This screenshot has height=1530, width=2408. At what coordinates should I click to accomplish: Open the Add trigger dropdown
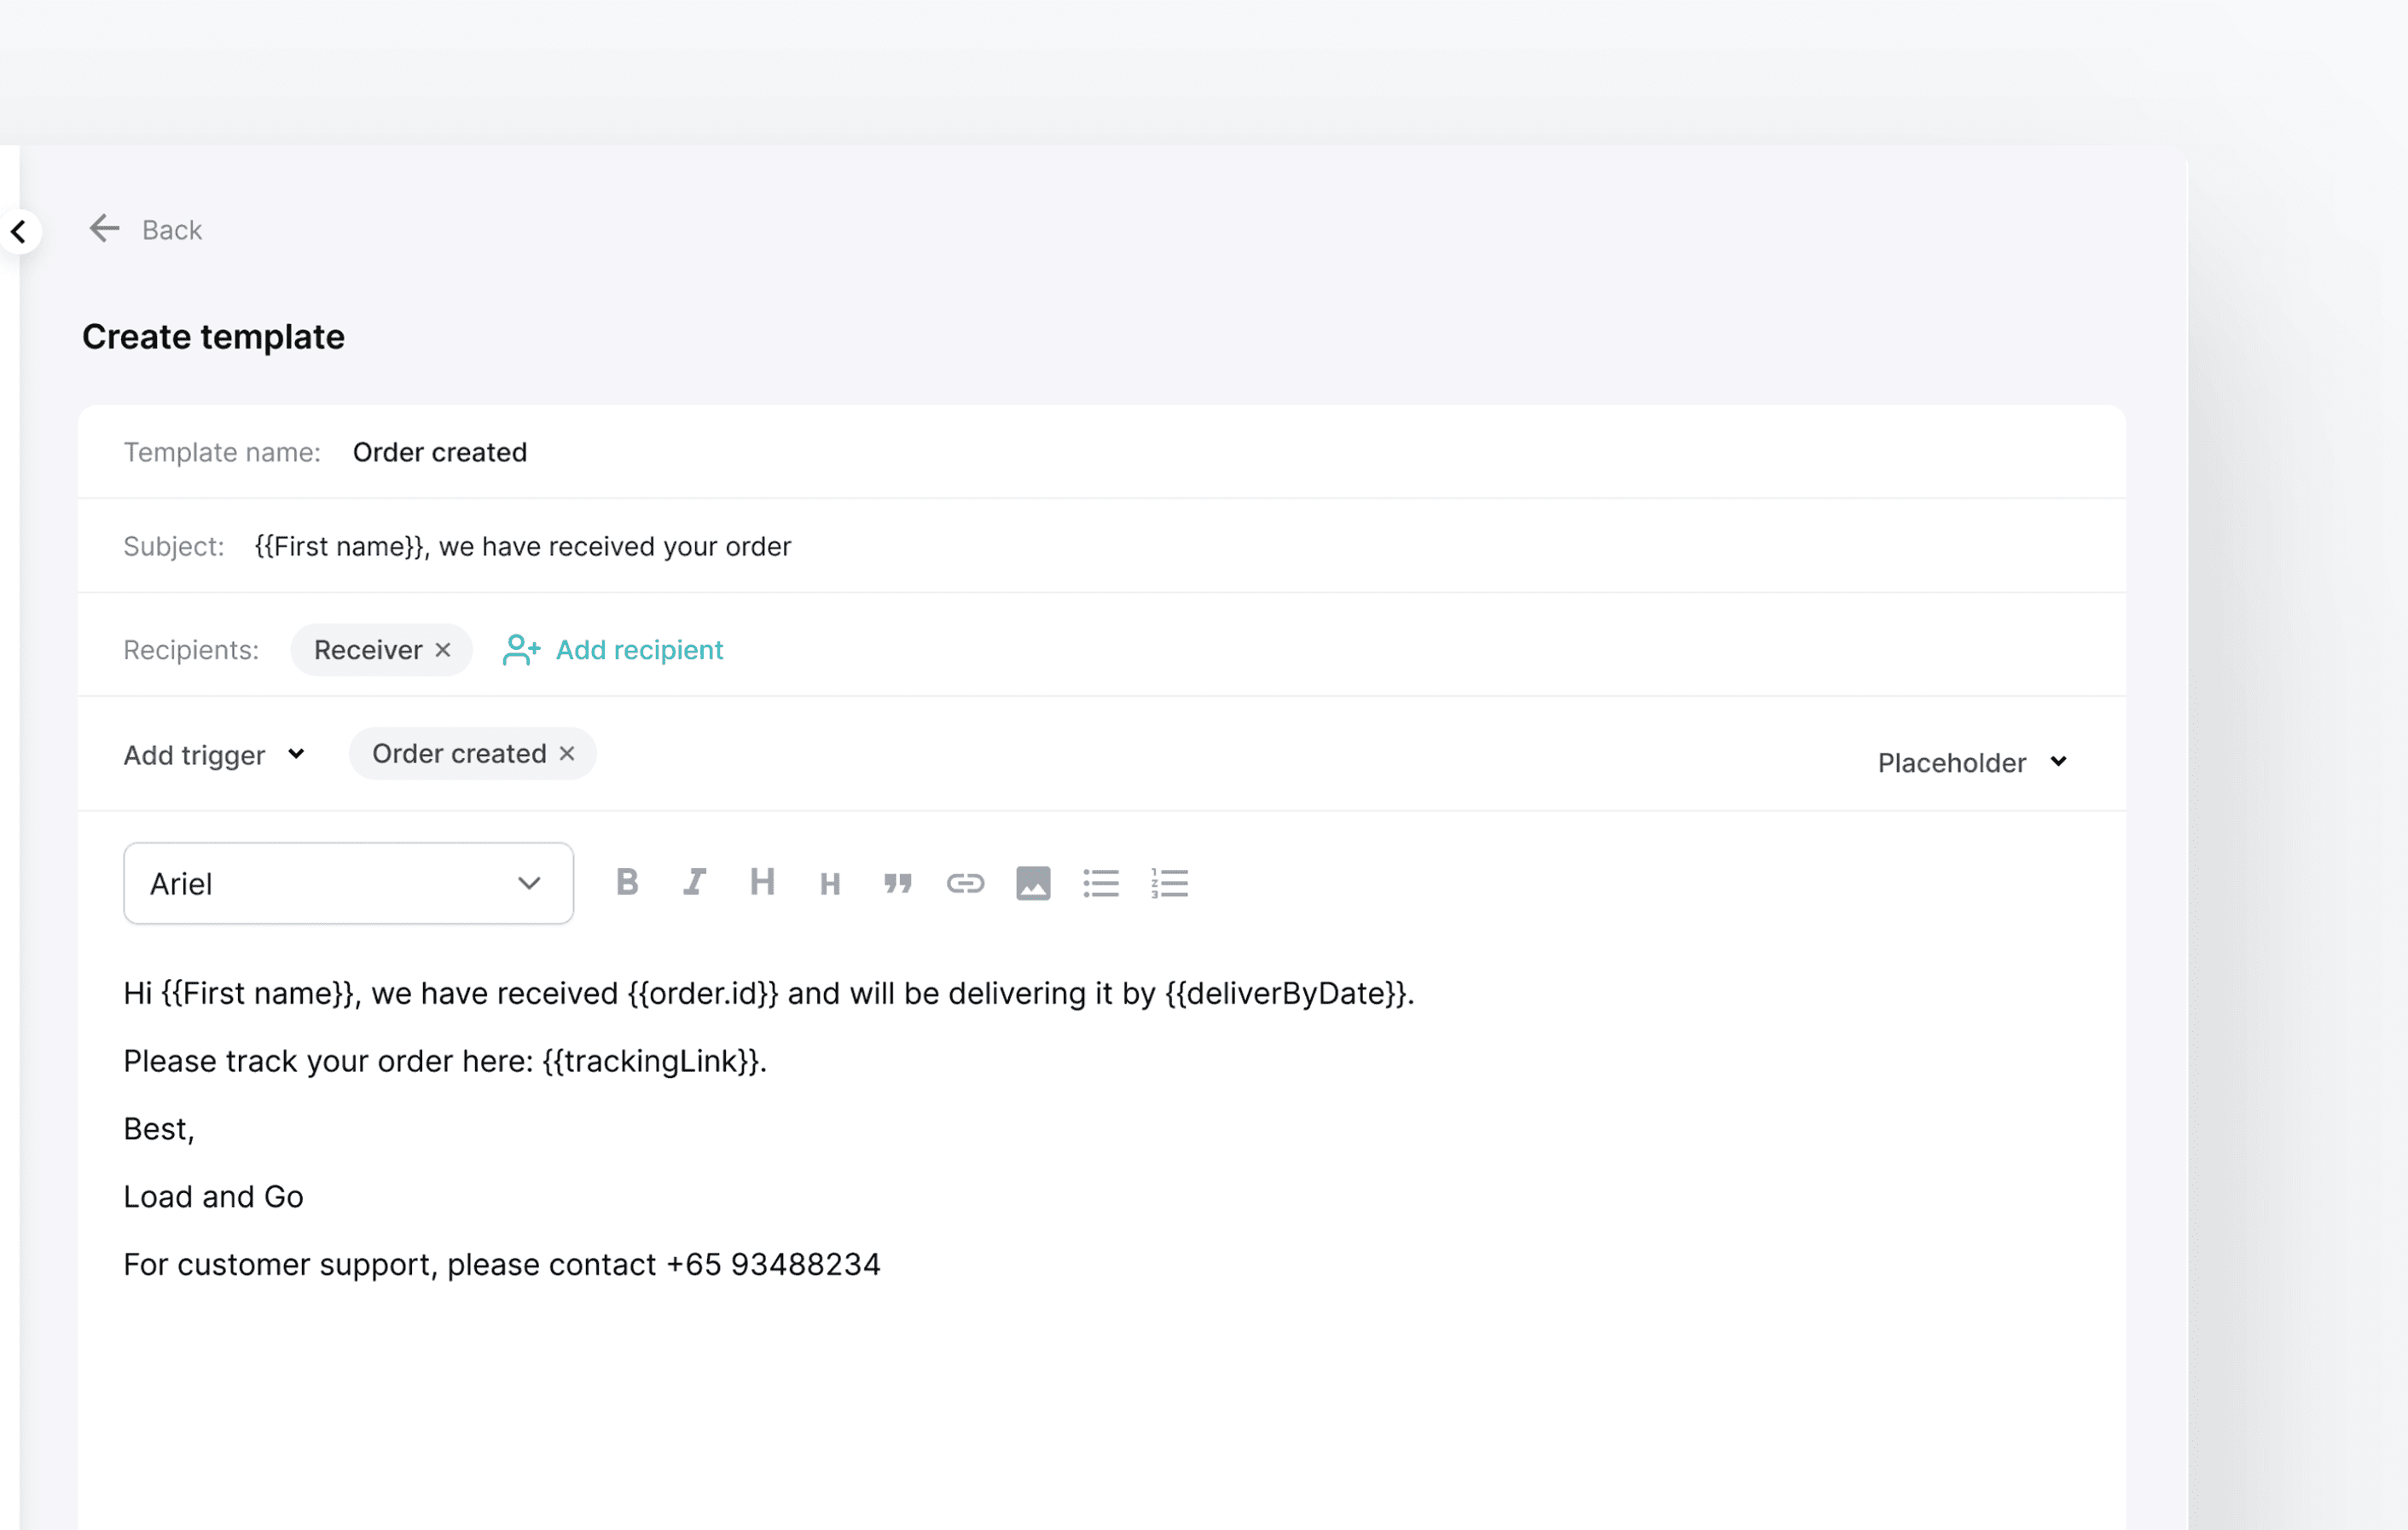[x=213, y=755]
